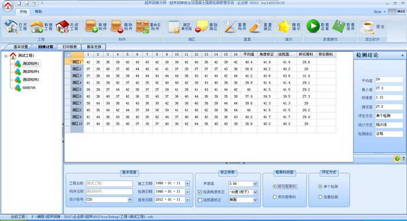Add a component with 新建构件 icon
The image size is (407, 221).
pyautogui.click(x=91, y=26)
